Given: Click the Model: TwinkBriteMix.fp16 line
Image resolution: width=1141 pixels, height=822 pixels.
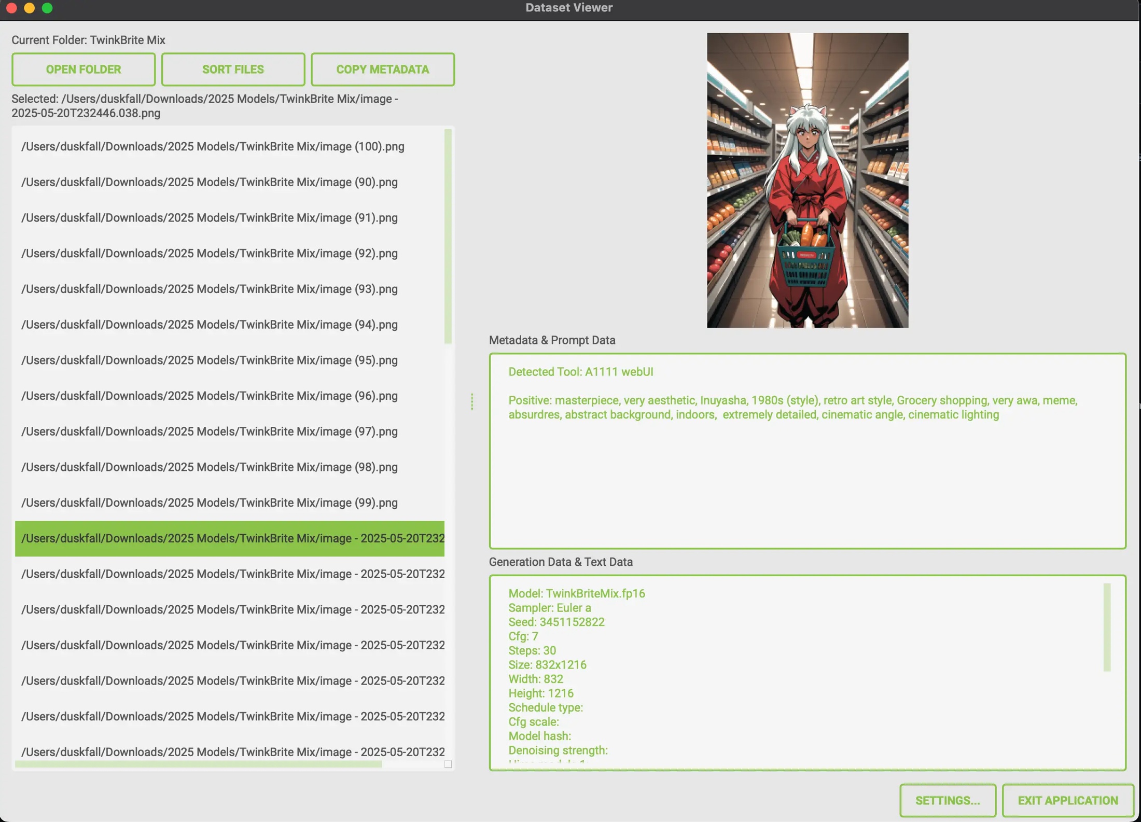Looking at the screenshot, I should 577,594.
